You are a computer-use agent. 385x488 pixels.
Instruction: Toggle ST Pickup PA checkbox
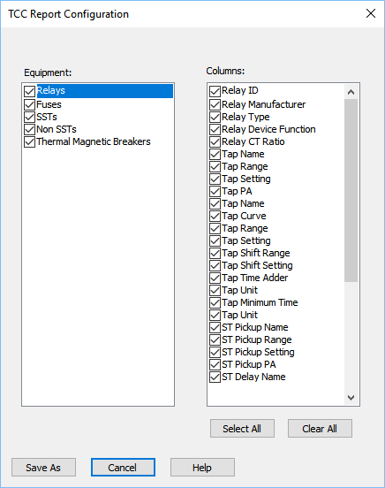[215, 364]
